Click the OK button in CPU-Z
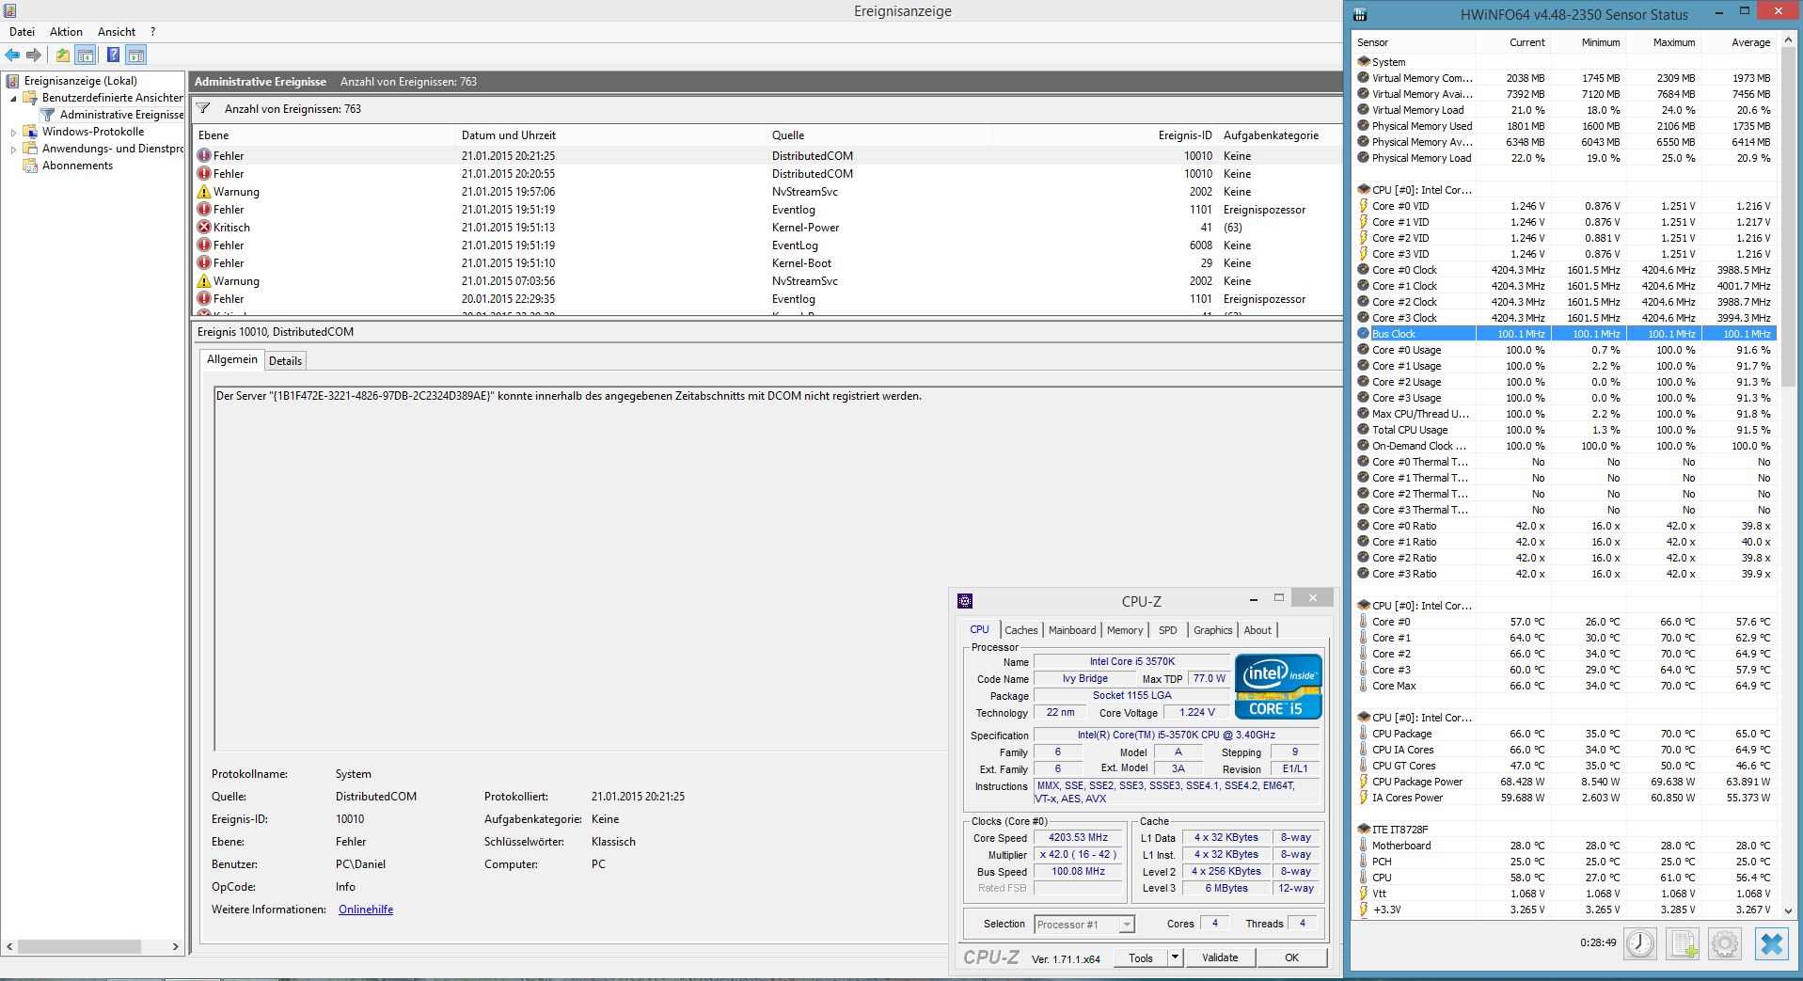This screenshot has width=1803, height=981. (x=1292, y=957)
